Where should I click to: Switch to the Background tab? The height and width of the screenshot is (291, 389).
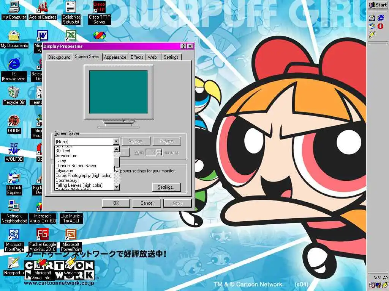59,57
